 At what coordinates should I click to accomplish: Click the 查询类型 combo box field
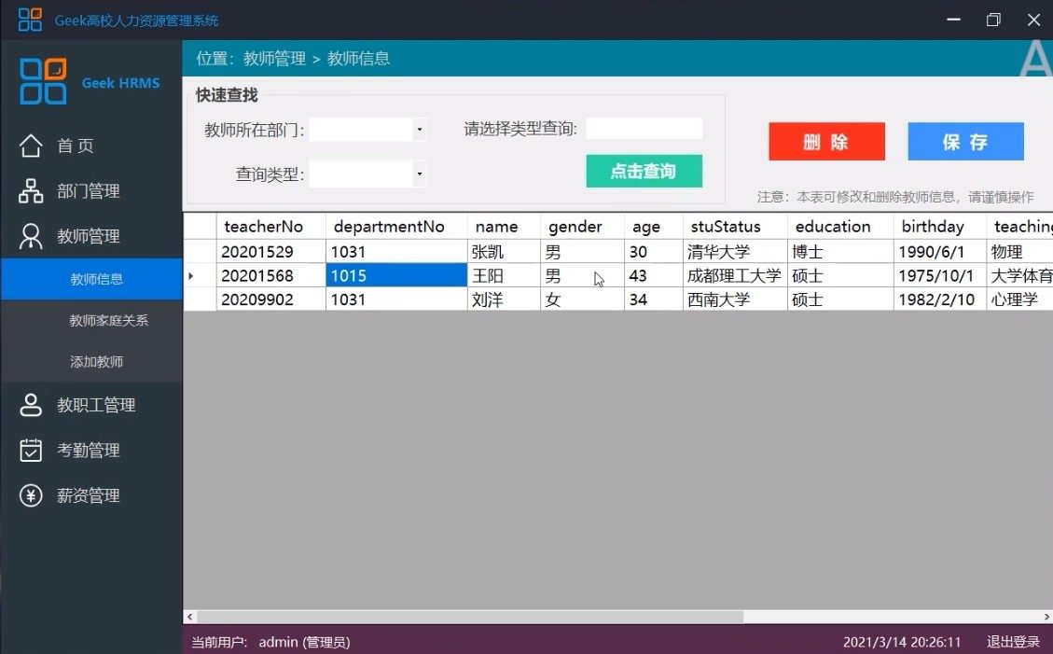coord(367,174)
